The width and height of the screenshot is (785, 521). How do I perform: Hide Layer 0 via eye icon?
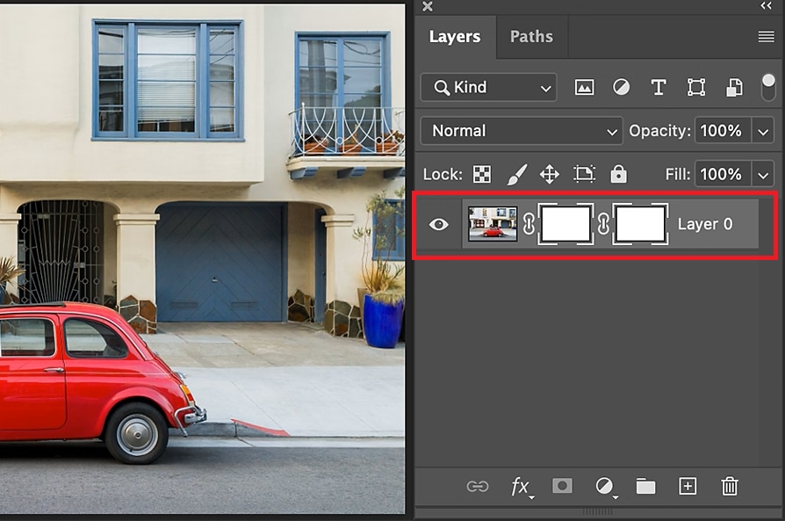click(x=438, y=224)
